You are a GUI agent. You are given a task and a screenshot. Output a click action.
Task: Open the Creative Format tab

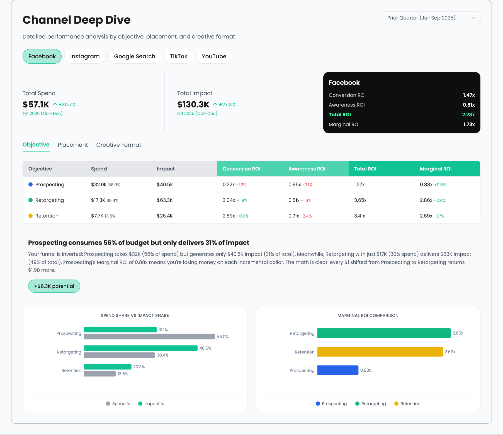(119, 145)
